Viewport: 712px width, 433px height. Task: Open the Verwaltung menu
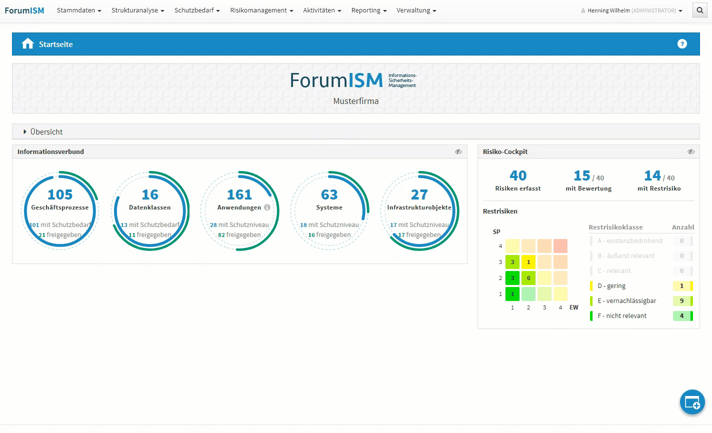[416, 10]
